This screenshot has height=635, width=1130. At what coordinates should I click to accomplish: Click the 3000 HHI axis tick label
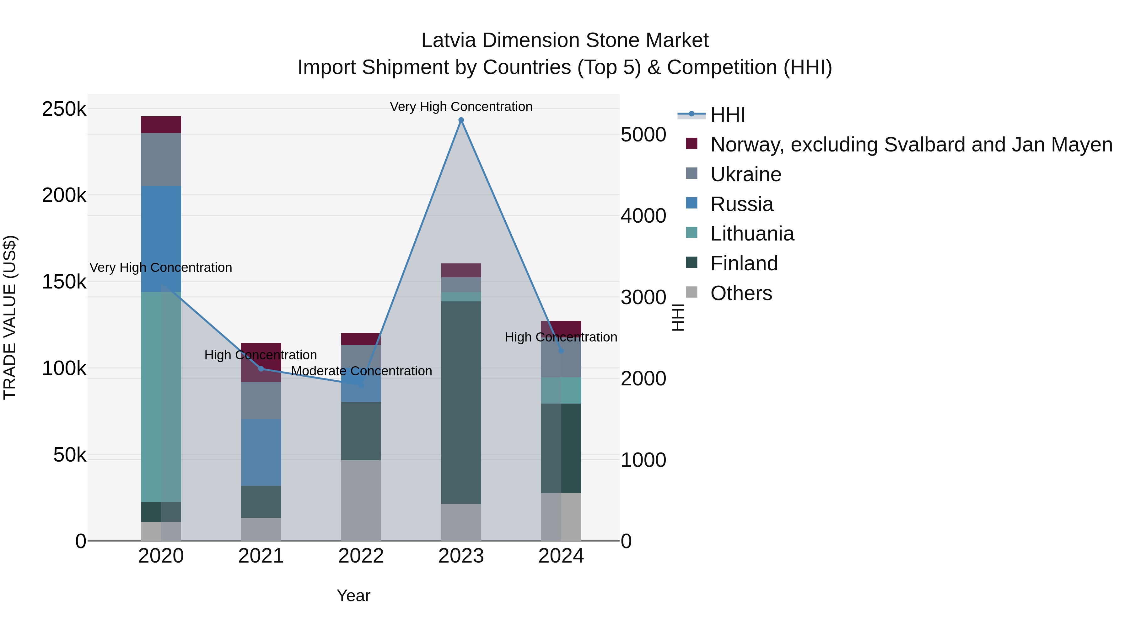pyautogui.click(x=643, y=298)
